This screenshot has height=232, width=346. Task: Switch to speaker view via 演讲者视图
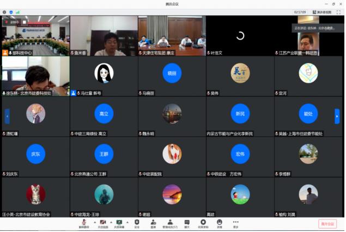click(x=322, y=12)
